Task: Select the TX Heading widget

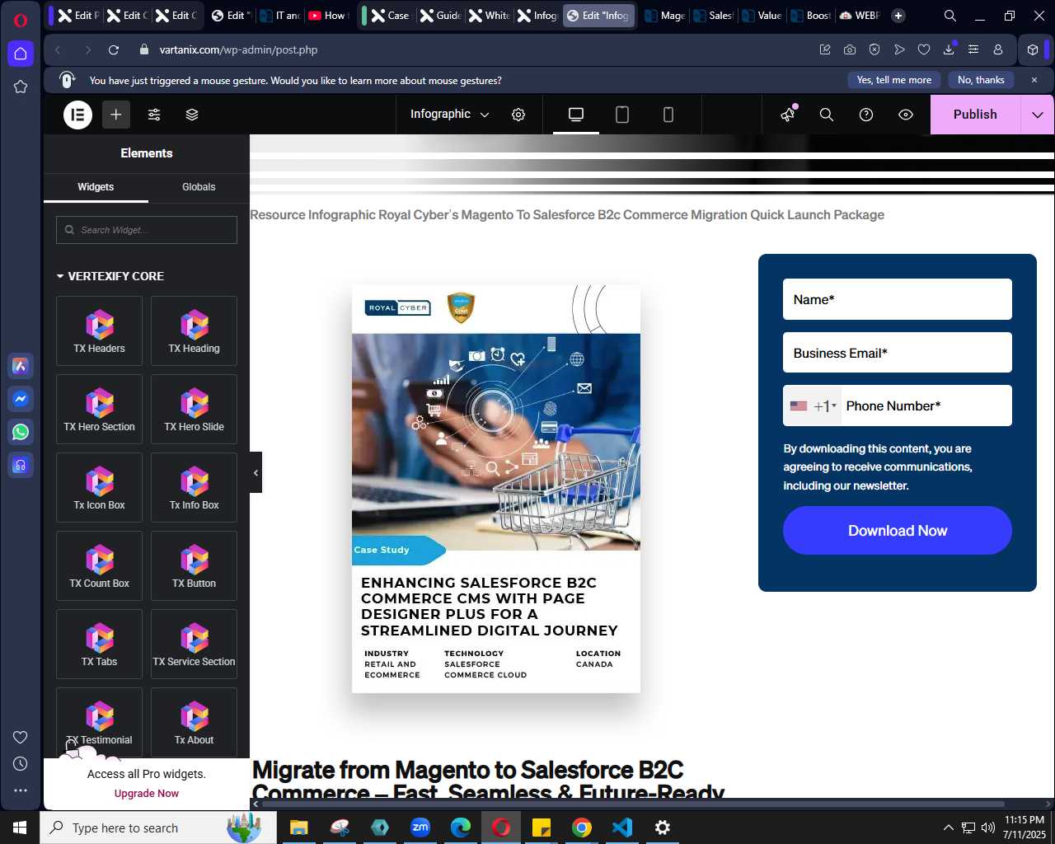Action: coord(194,331)
